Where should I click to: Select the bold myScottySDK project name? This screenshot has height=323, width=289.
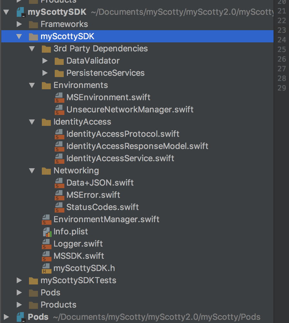57,12
